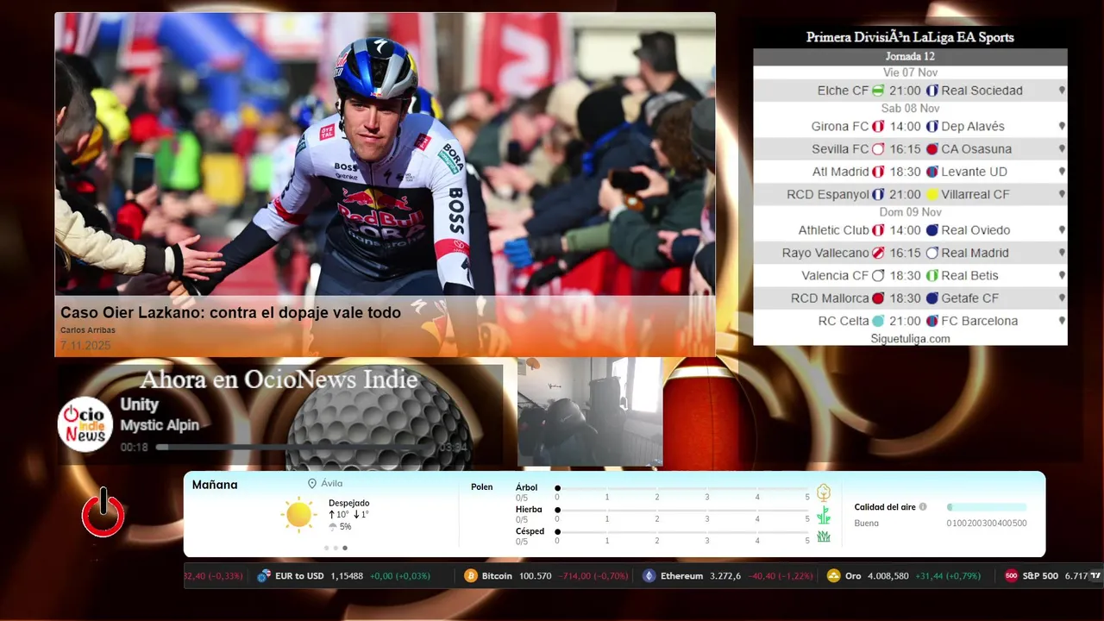This screenshot has width=1104, height=621.
Task: Click the Unity track title
Action: click(139, 405)
